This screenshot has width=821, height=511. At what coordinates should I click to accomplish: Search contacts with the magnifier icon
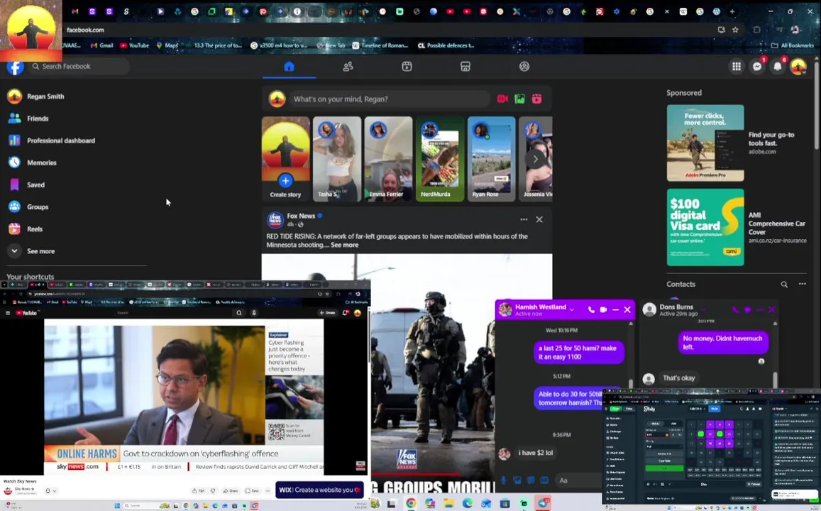click(784, 285)
